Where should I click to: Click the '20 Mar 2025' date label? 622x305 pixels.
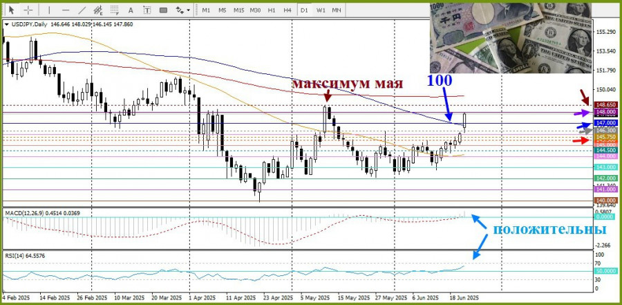[x=167, y=297]
